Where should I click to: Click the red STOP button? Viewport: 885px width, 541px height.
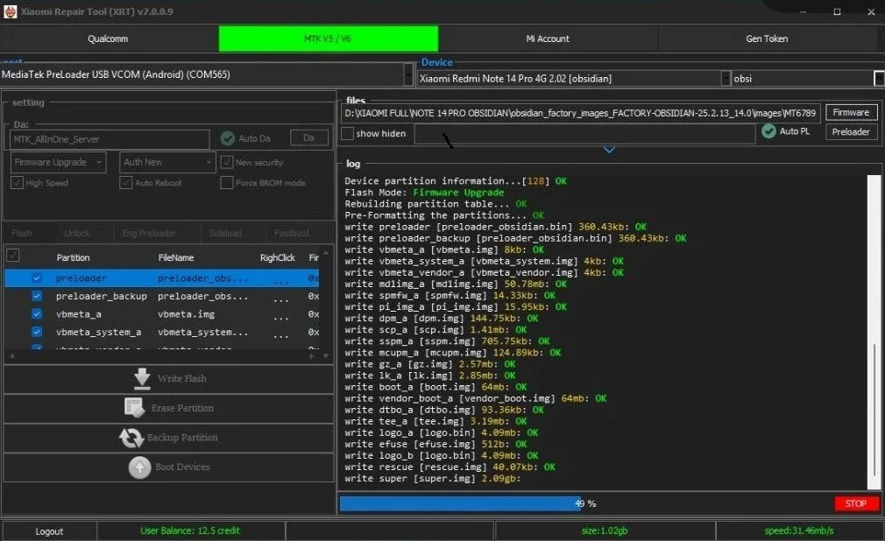coord(856,503)
